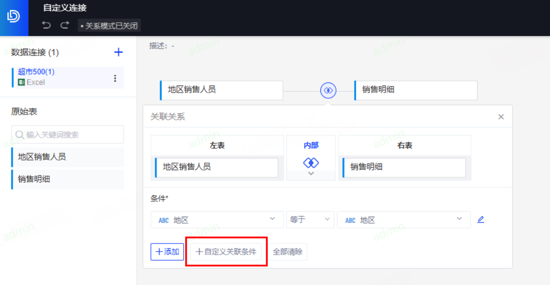
Task: Click the 添加 condition button
Action: click(167, 252)
